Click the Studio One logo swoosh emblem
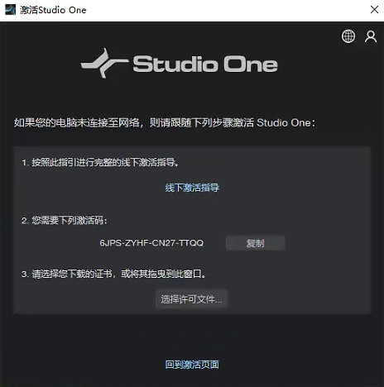Viewport: 384px width, 387px height. tap(104, 63)
